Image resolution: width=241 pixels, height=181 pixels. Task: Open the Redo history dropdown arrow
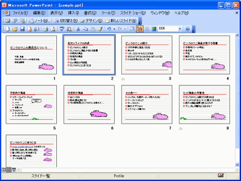pos(125,29)
